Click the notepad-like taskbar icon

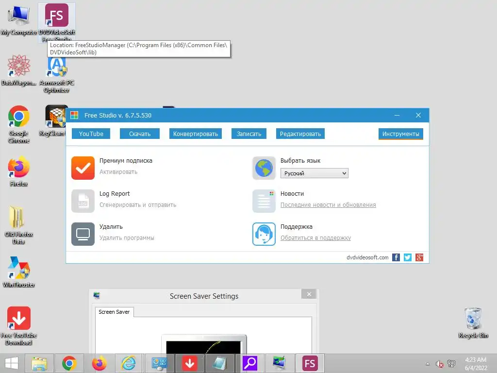pos(219,363)
